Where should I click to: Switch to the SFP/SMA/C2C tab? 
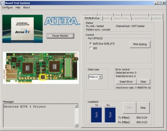tap(139, 15)
